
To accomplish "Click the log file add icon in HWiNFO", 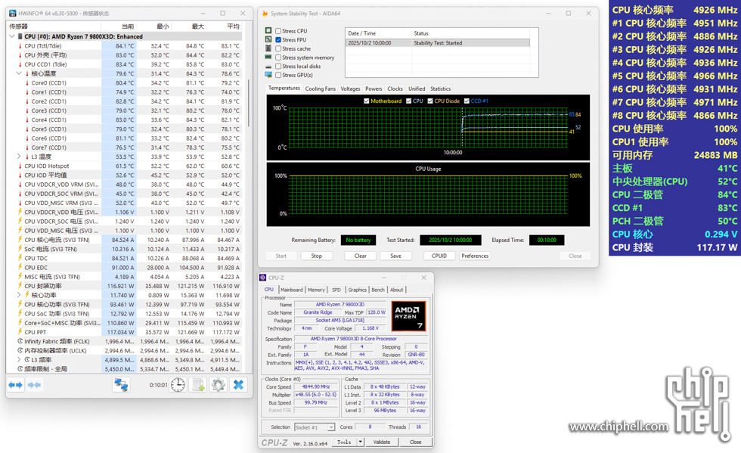I will (x=198, y=385).
